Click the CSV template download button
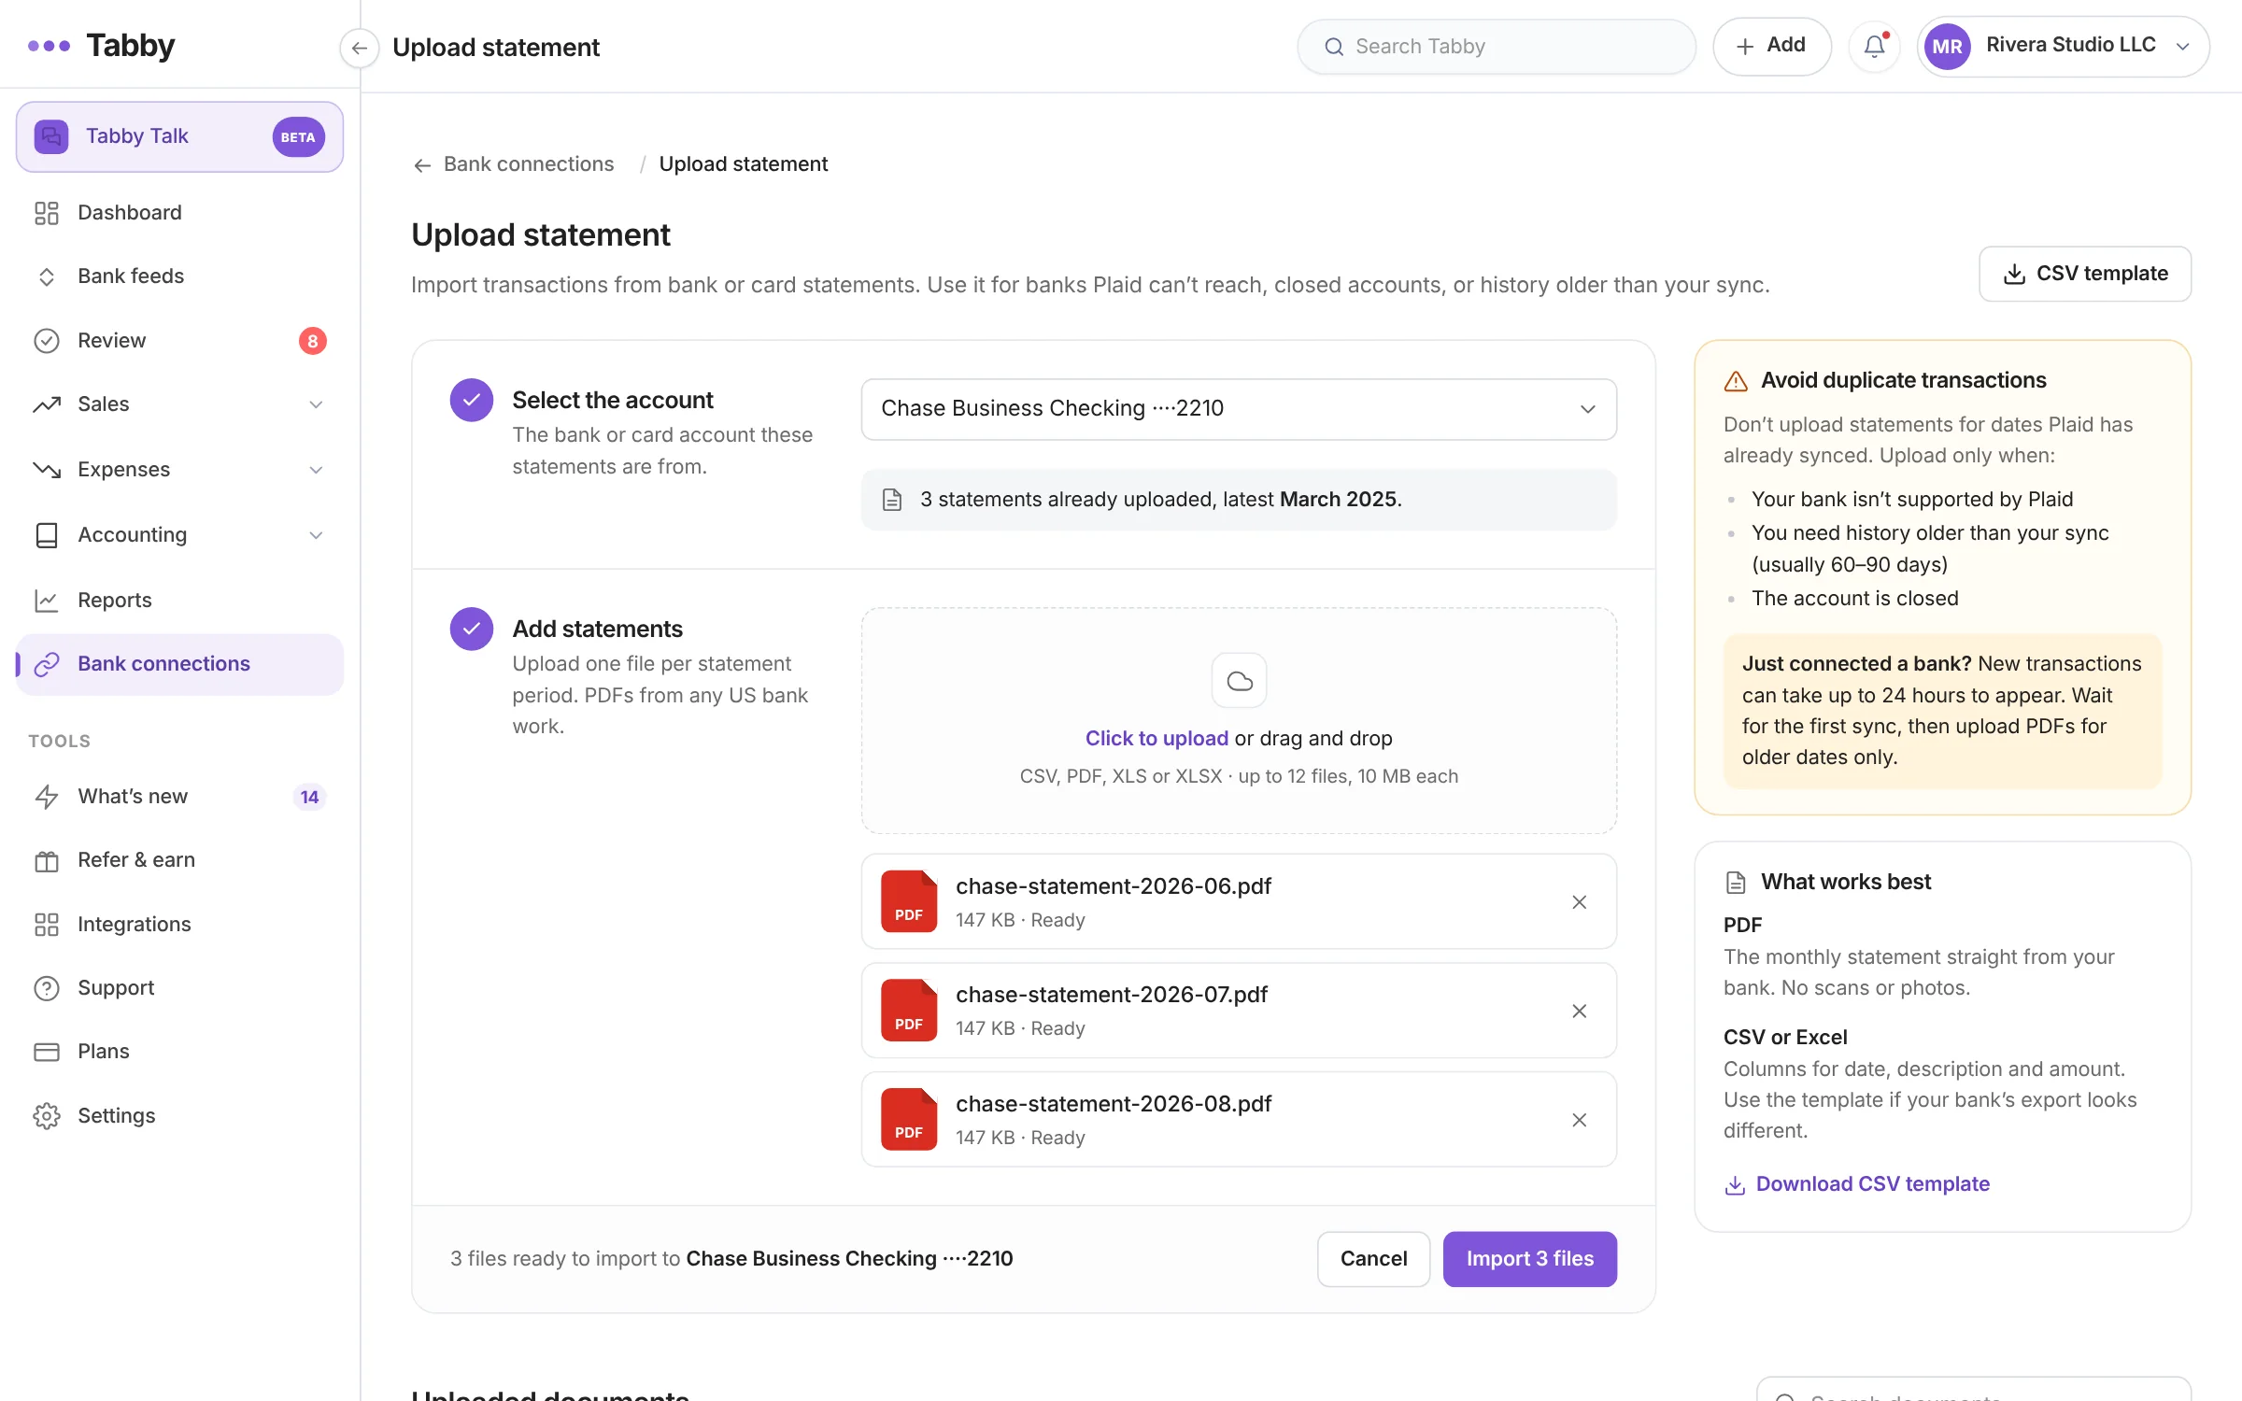The width and height of the screenshot is (2242, 1401). pos(2084,274)
